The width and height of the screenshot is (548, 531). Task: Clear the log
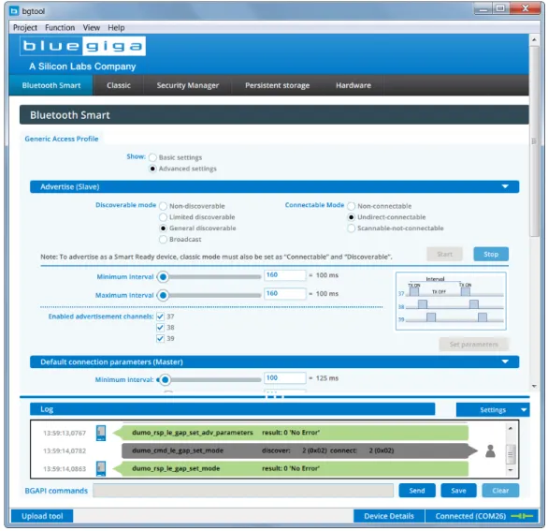pos(500,491)
